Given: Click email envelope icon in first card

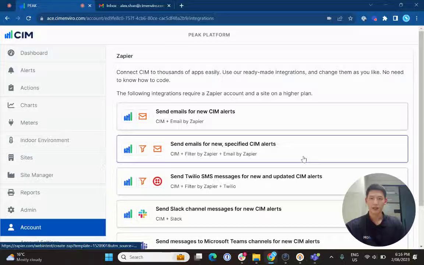Looking at the screenshot, I should tap(142, 117).
